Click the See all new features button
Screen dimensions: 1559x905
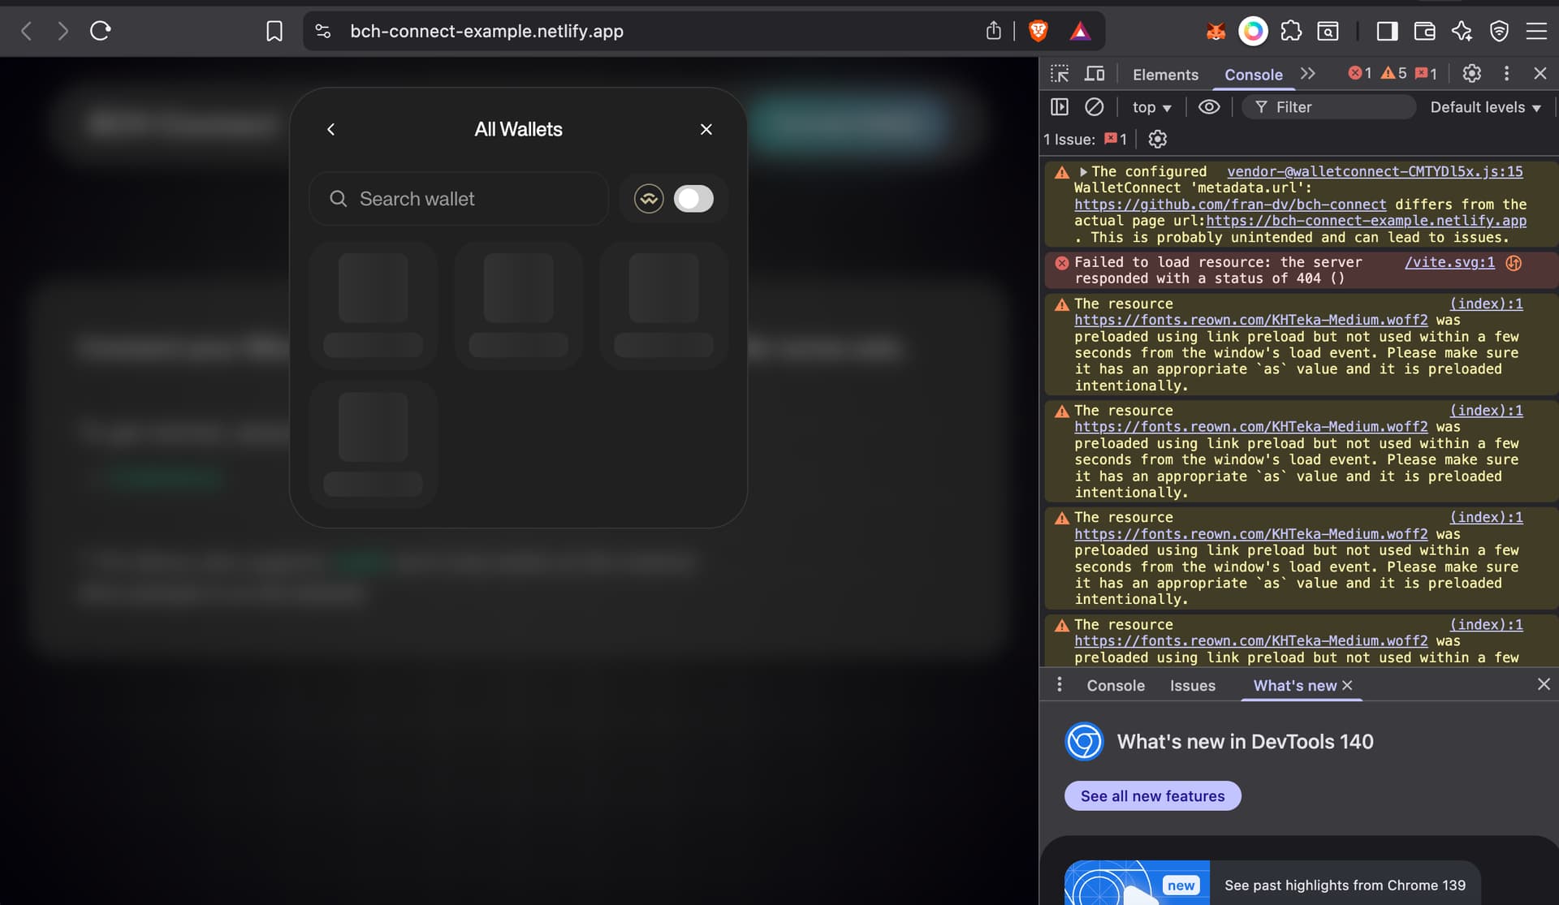point(1152,796)
